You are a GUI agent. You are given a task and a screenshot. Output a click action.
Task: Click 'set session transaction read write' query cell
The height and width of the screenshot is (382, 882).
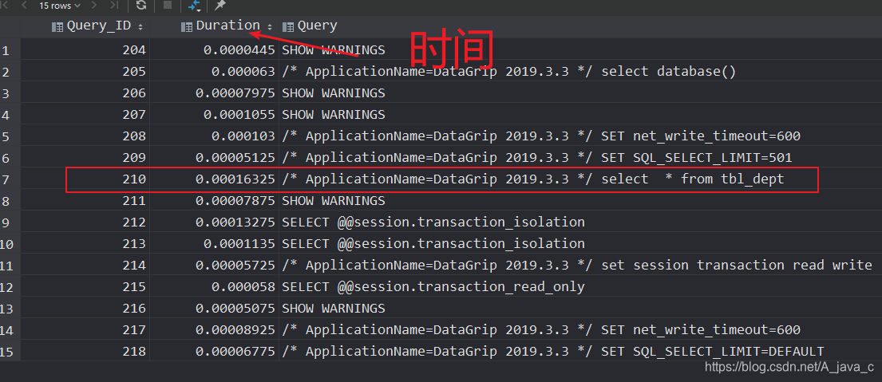576,265
